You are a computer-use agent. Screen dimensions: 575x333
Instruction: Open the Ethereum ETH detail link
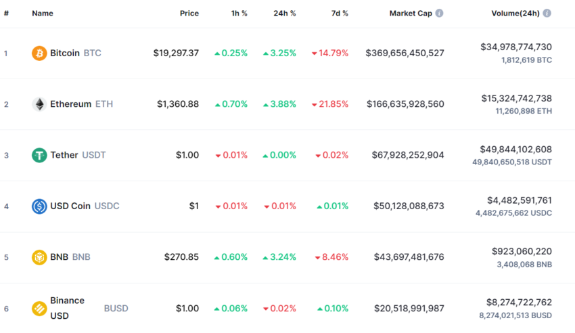click(81, 104)
